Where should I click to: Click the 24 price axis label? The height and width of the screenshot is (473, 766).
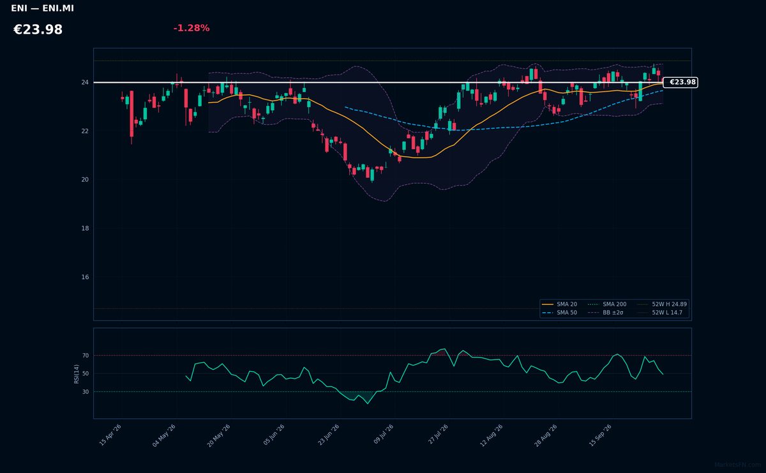(x=84, y=82)
